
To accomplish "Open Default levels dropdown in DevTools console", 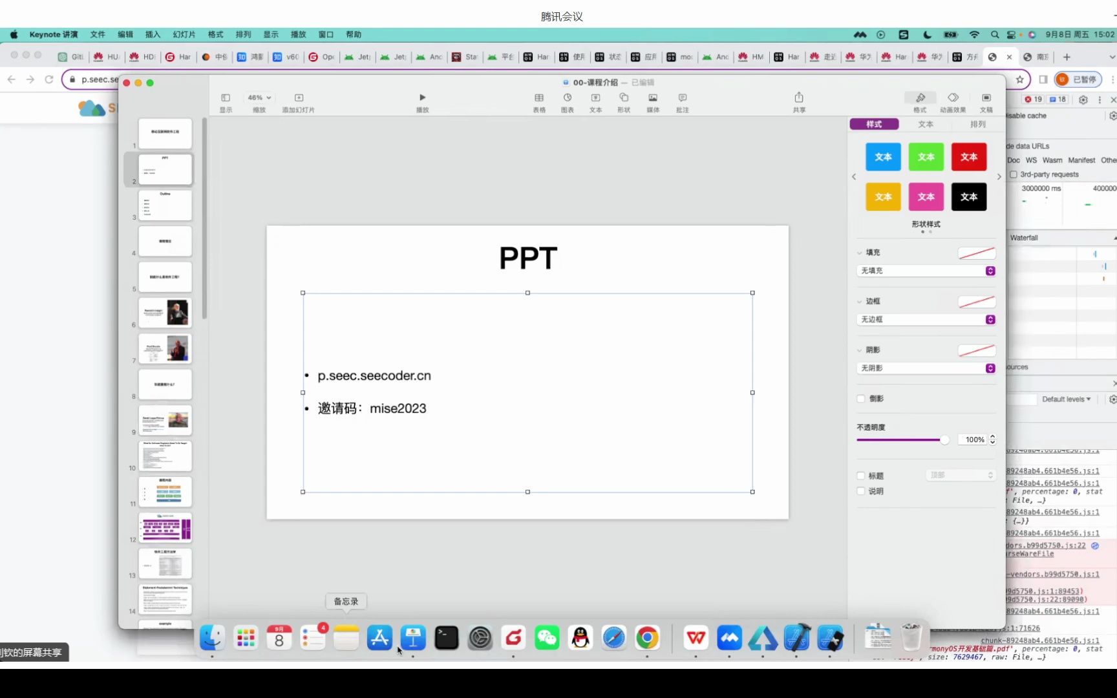I will 1067,399.
